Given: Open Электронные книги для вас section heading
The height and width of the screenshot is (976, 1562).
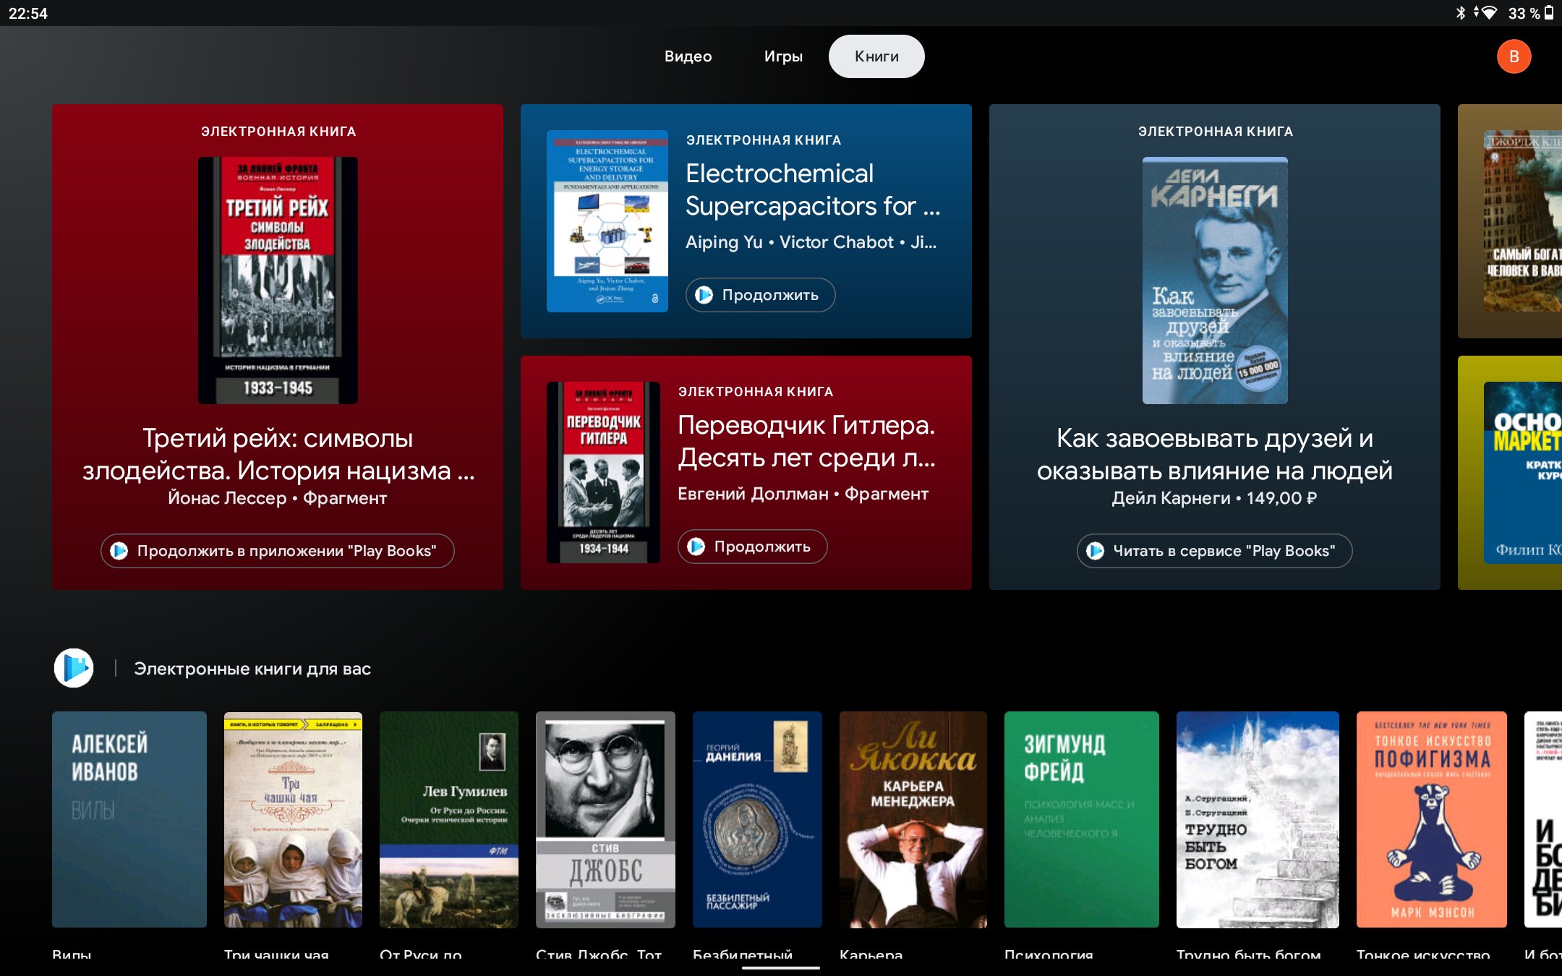Looking at the screenshot, I should [252, 669].
